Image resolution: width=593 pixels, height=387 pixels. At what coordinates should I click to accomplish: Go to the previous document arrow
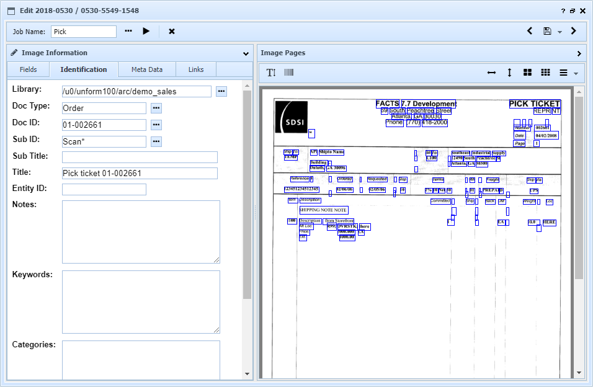530,31
